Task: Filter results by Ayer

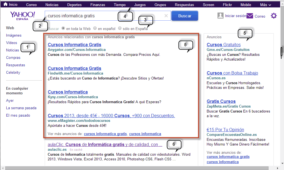Action: point(10,100)
